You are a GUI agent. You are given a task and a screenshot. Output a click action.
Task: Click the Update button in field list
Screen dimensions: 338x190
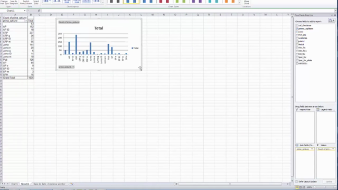328,182
